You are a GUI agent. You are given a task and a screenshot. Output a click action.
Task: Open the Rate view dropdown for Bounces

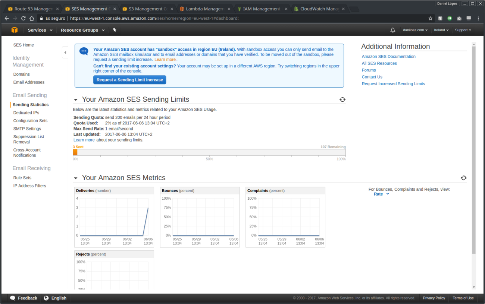381,194
